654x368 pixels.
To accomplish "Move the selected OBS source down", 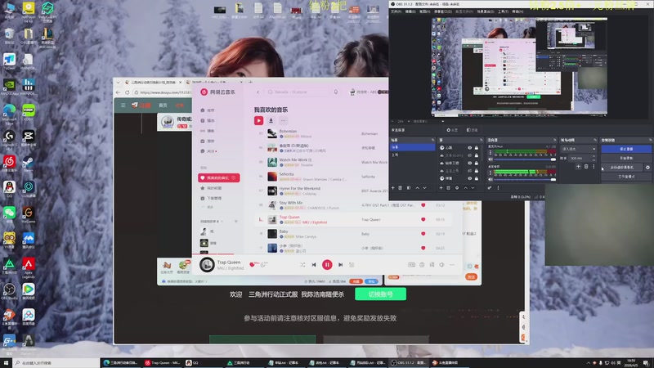I will pos(473,188).
